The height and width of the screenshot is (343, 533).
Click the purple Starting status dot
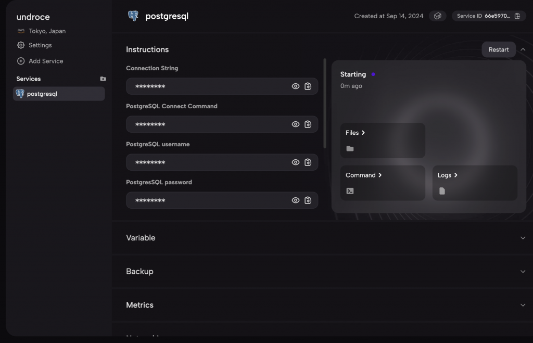pyautogui.click(x=373, y=74)
